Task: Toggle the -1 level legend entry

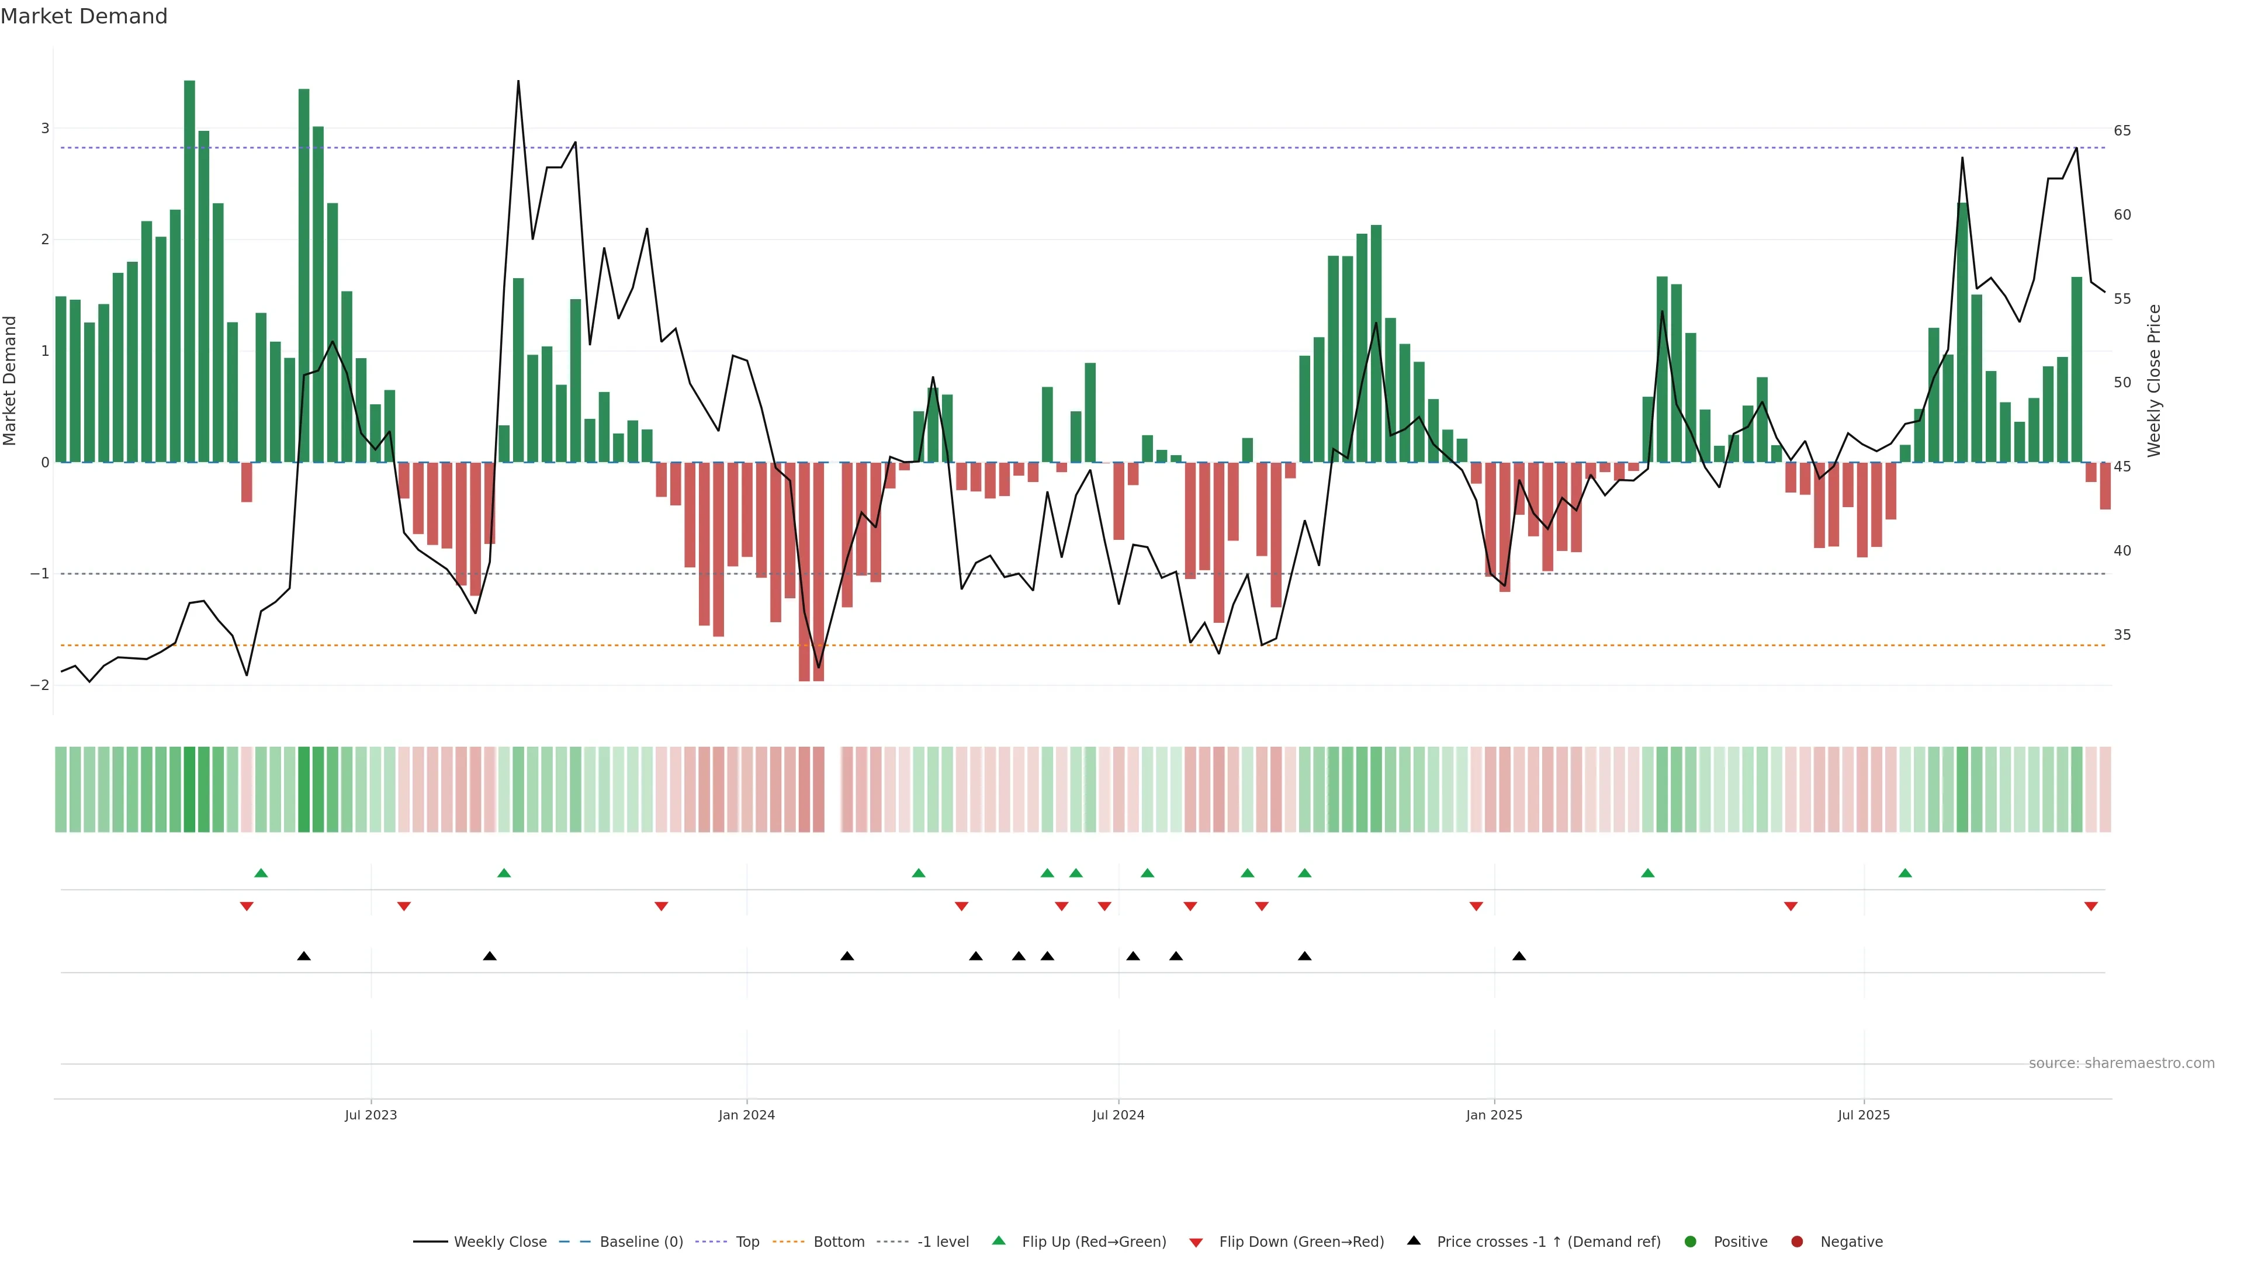Action: 943,1242
